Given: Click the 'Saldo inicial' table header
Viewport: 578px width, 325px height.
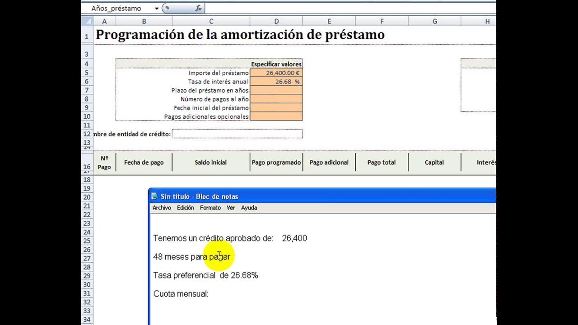Looking at the screenshot, I should coord(211,162).
